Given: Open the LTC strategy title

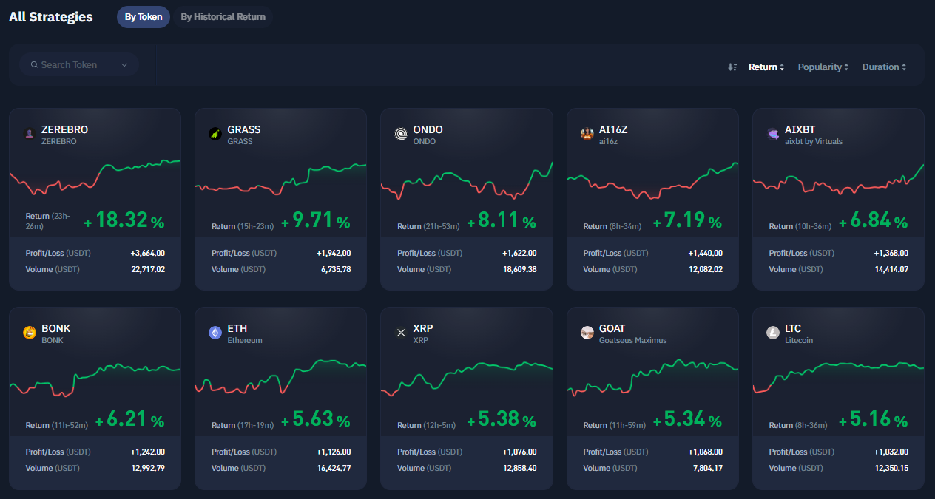Looking at the screenshot, I should tap(793, 328).
